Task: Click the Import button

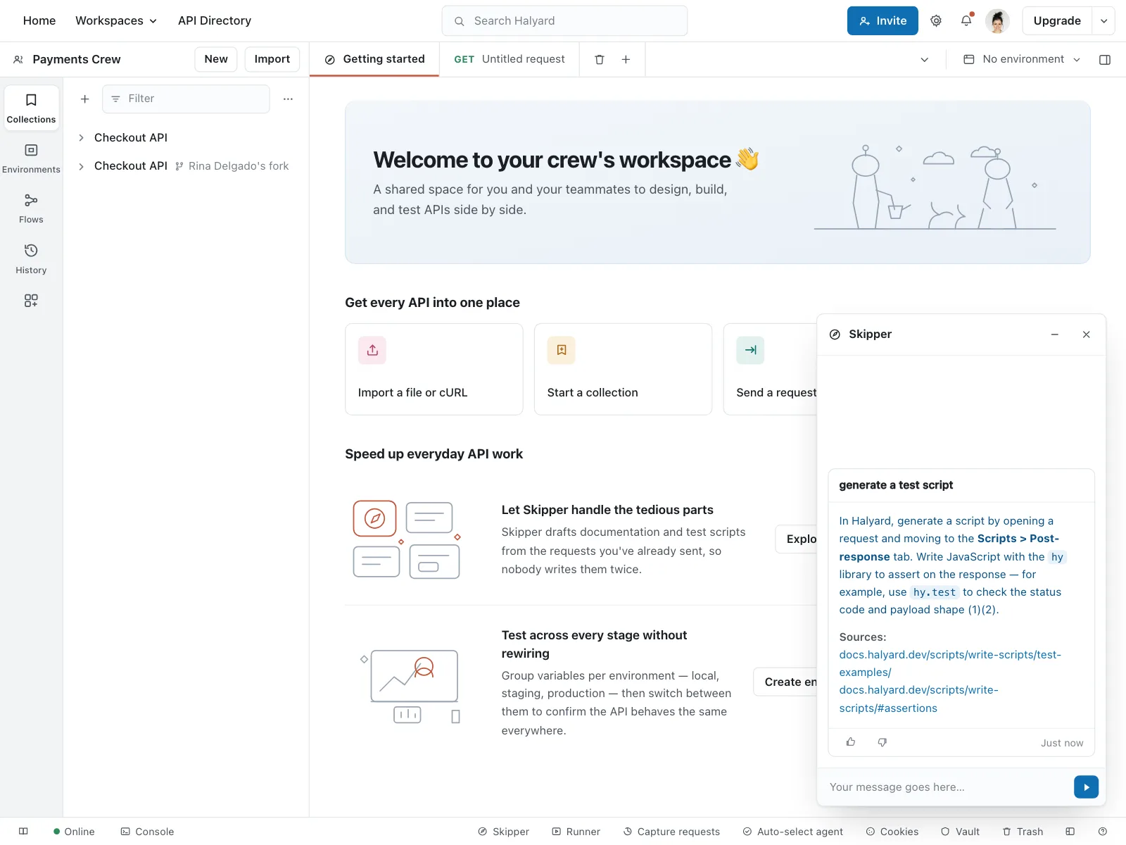Action: (272, 60)
